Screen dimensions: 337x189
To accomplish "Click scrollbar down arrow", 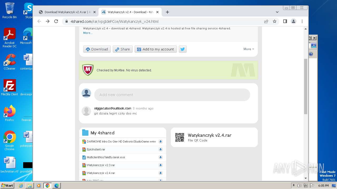I will pos(306,178).
